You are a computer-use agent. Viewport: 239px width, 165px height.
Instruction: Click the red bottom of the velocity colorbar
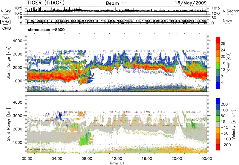[x=218, y=147]
